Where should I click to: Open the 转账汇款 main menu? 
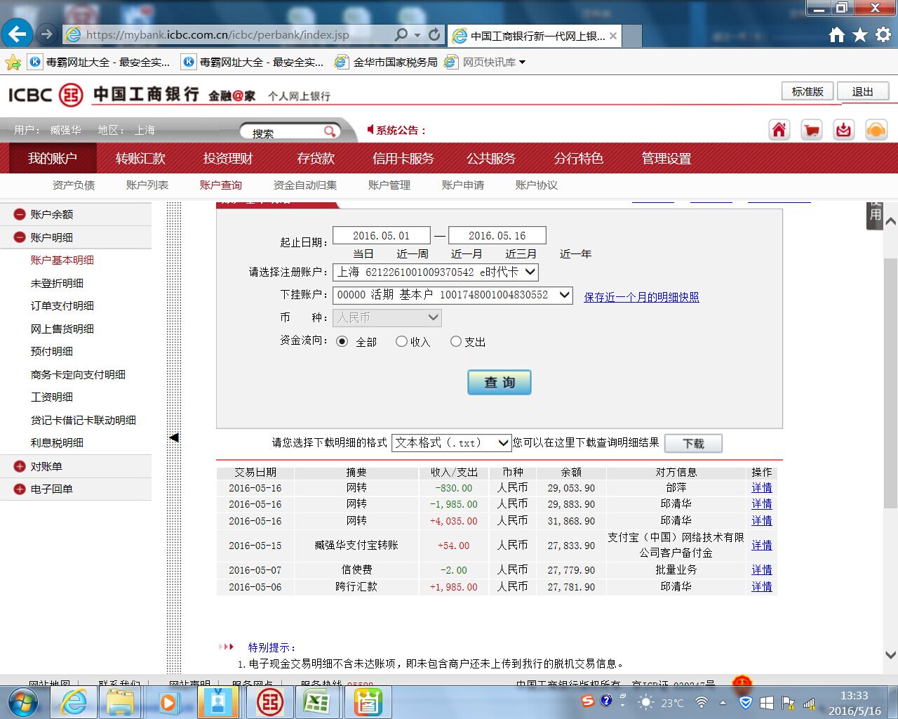140,159
